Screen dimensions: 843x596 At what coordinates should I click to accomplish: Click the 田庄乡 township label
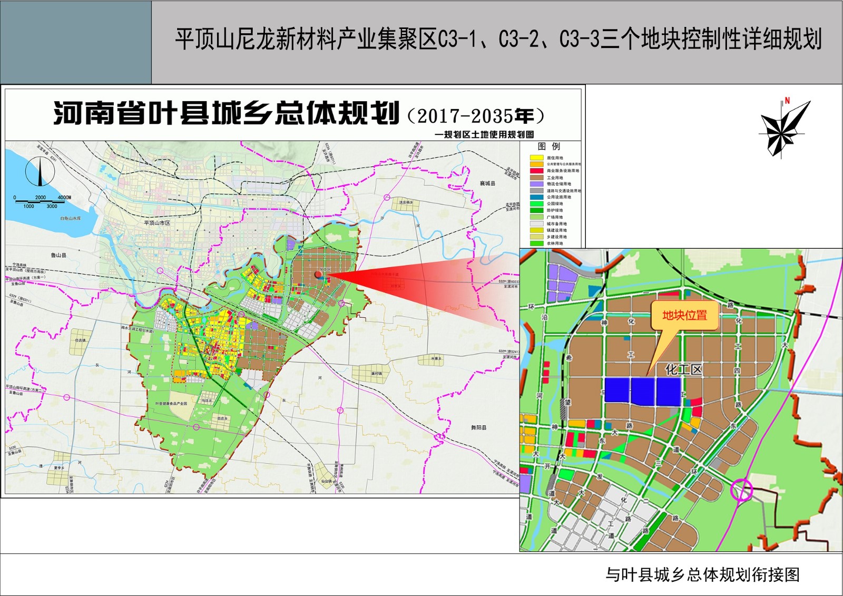click(x=223, y=418)
